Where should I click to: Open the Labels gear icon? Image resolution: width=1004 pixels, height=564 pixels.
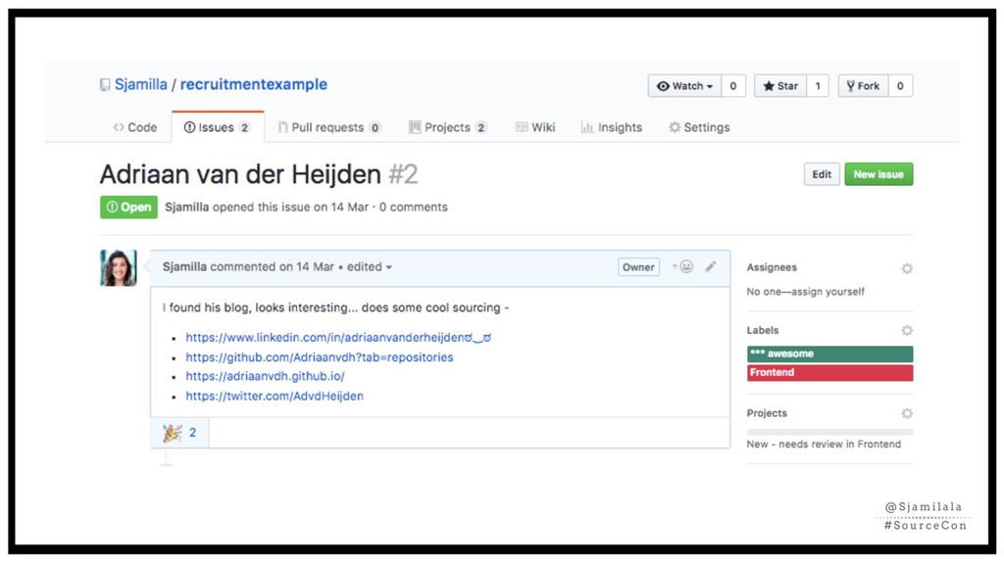pos(907,330)
